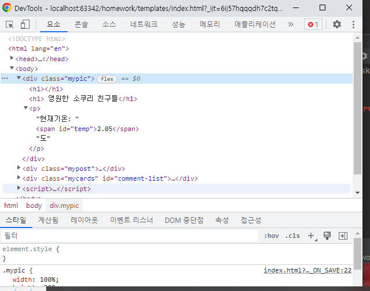Open the DOM 중단점 tab
The width and height of the screenshot is (370, 291).
pyautogui.click(x=184, y=220)
